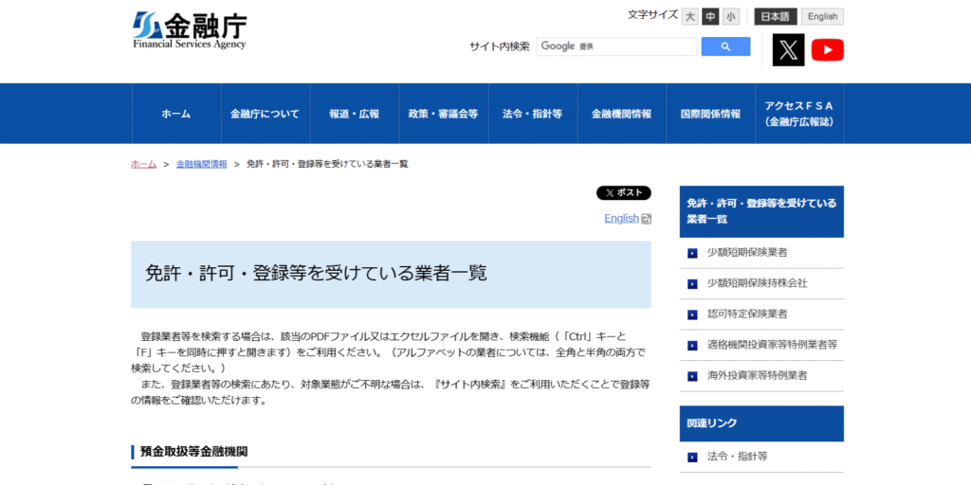Click the arrow icon beside 法令・指針等 sidebar link
The width and height of the screenshot is (971, 485).
click(x=693, y=457)
